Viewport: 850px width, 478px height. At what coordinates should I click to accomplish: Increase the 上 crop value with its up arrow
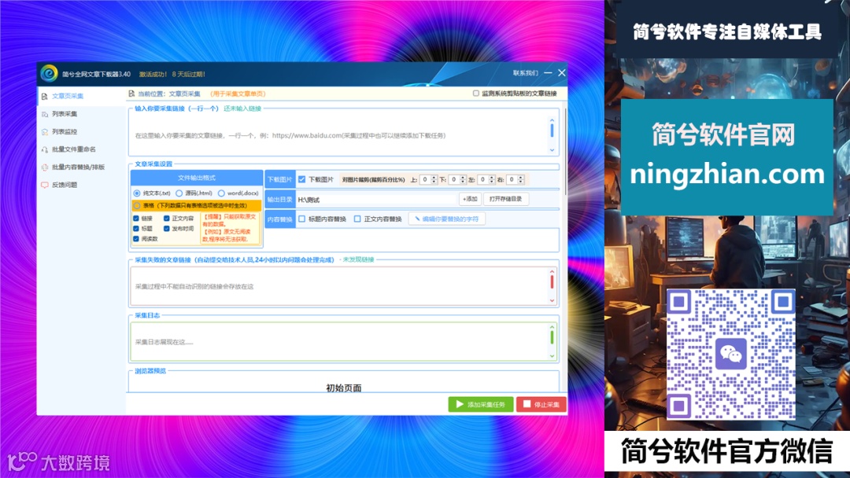[434, 177]
